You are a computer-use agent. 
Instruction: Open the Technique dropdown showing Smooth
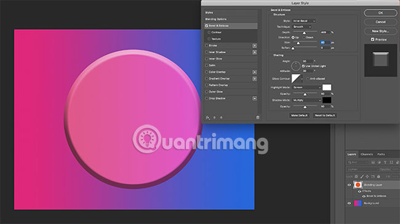point(302,27)
